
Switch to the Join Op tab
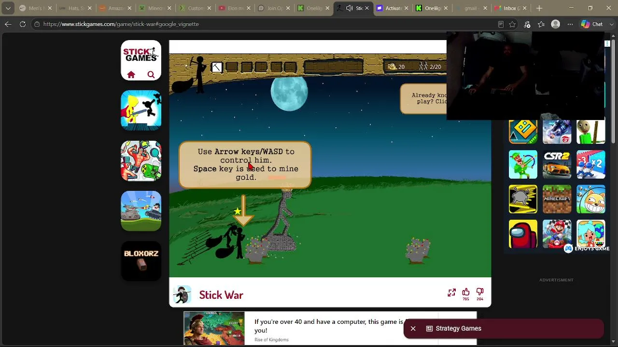tap(273, 8)
